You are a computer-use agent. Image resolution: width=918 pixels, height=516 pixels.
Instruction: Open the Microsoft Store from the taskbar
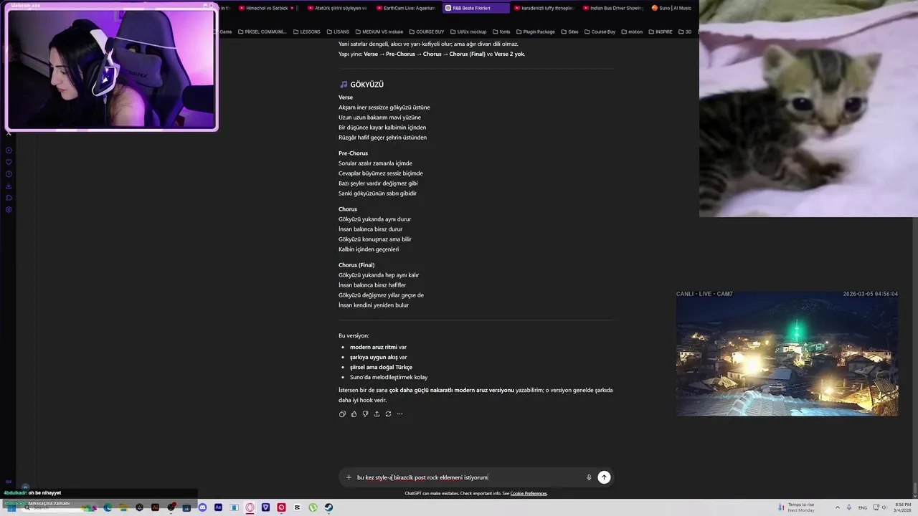pos(186,507)
